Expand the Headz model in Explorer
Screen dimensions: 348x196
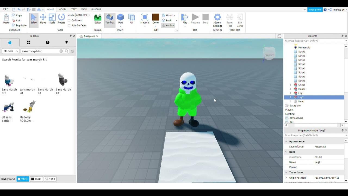(x=290, y=89)
